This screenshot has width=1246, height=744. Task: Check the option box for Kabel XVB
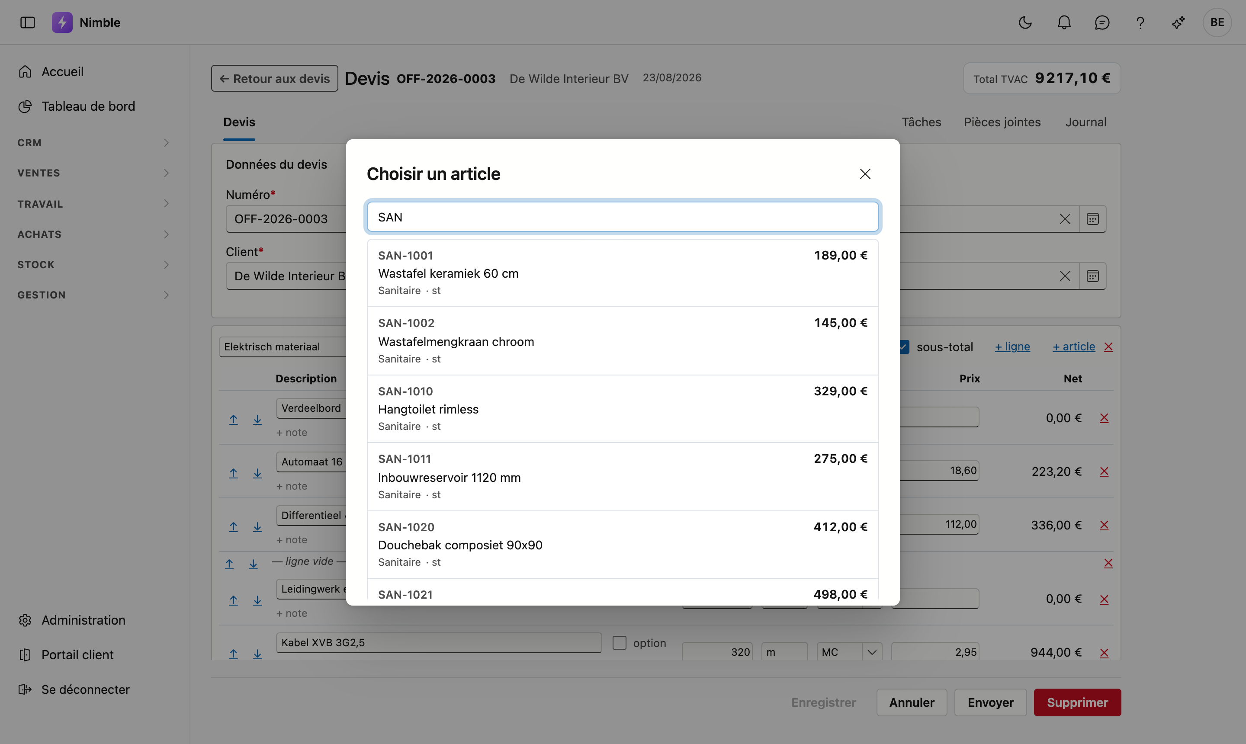tap(619, 642)
